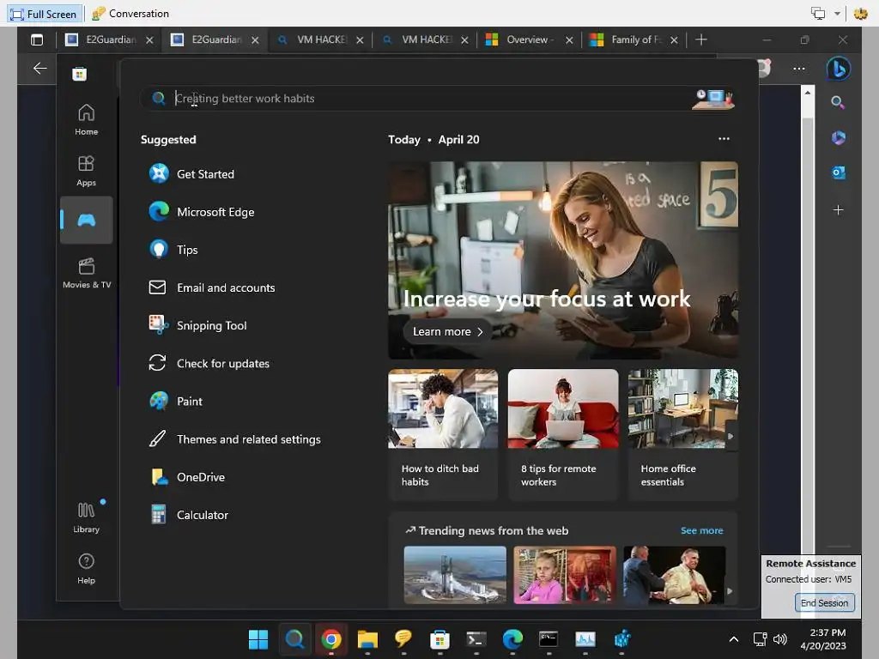The image size is (879, 659).
Task: Click Learn more on focus article
Action: tap(447, 332)
